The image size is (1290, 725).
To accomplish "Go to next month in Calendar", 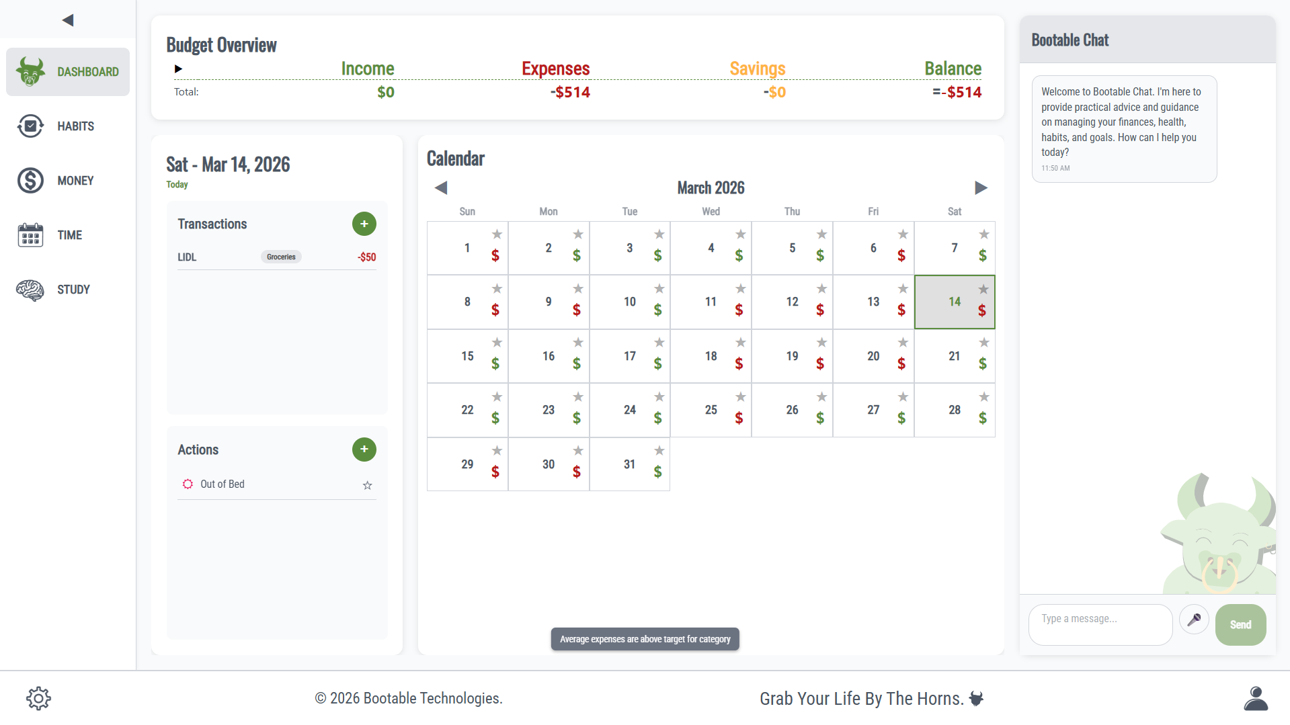I will tap(981, 187).
